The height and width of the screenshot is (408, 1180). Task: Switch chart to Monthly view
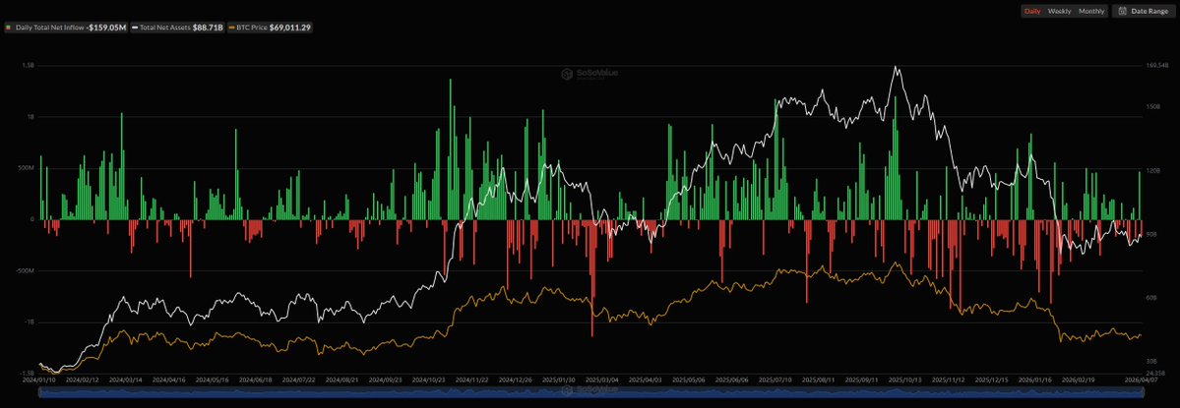pyautogui.click(x=1091, y=11)
